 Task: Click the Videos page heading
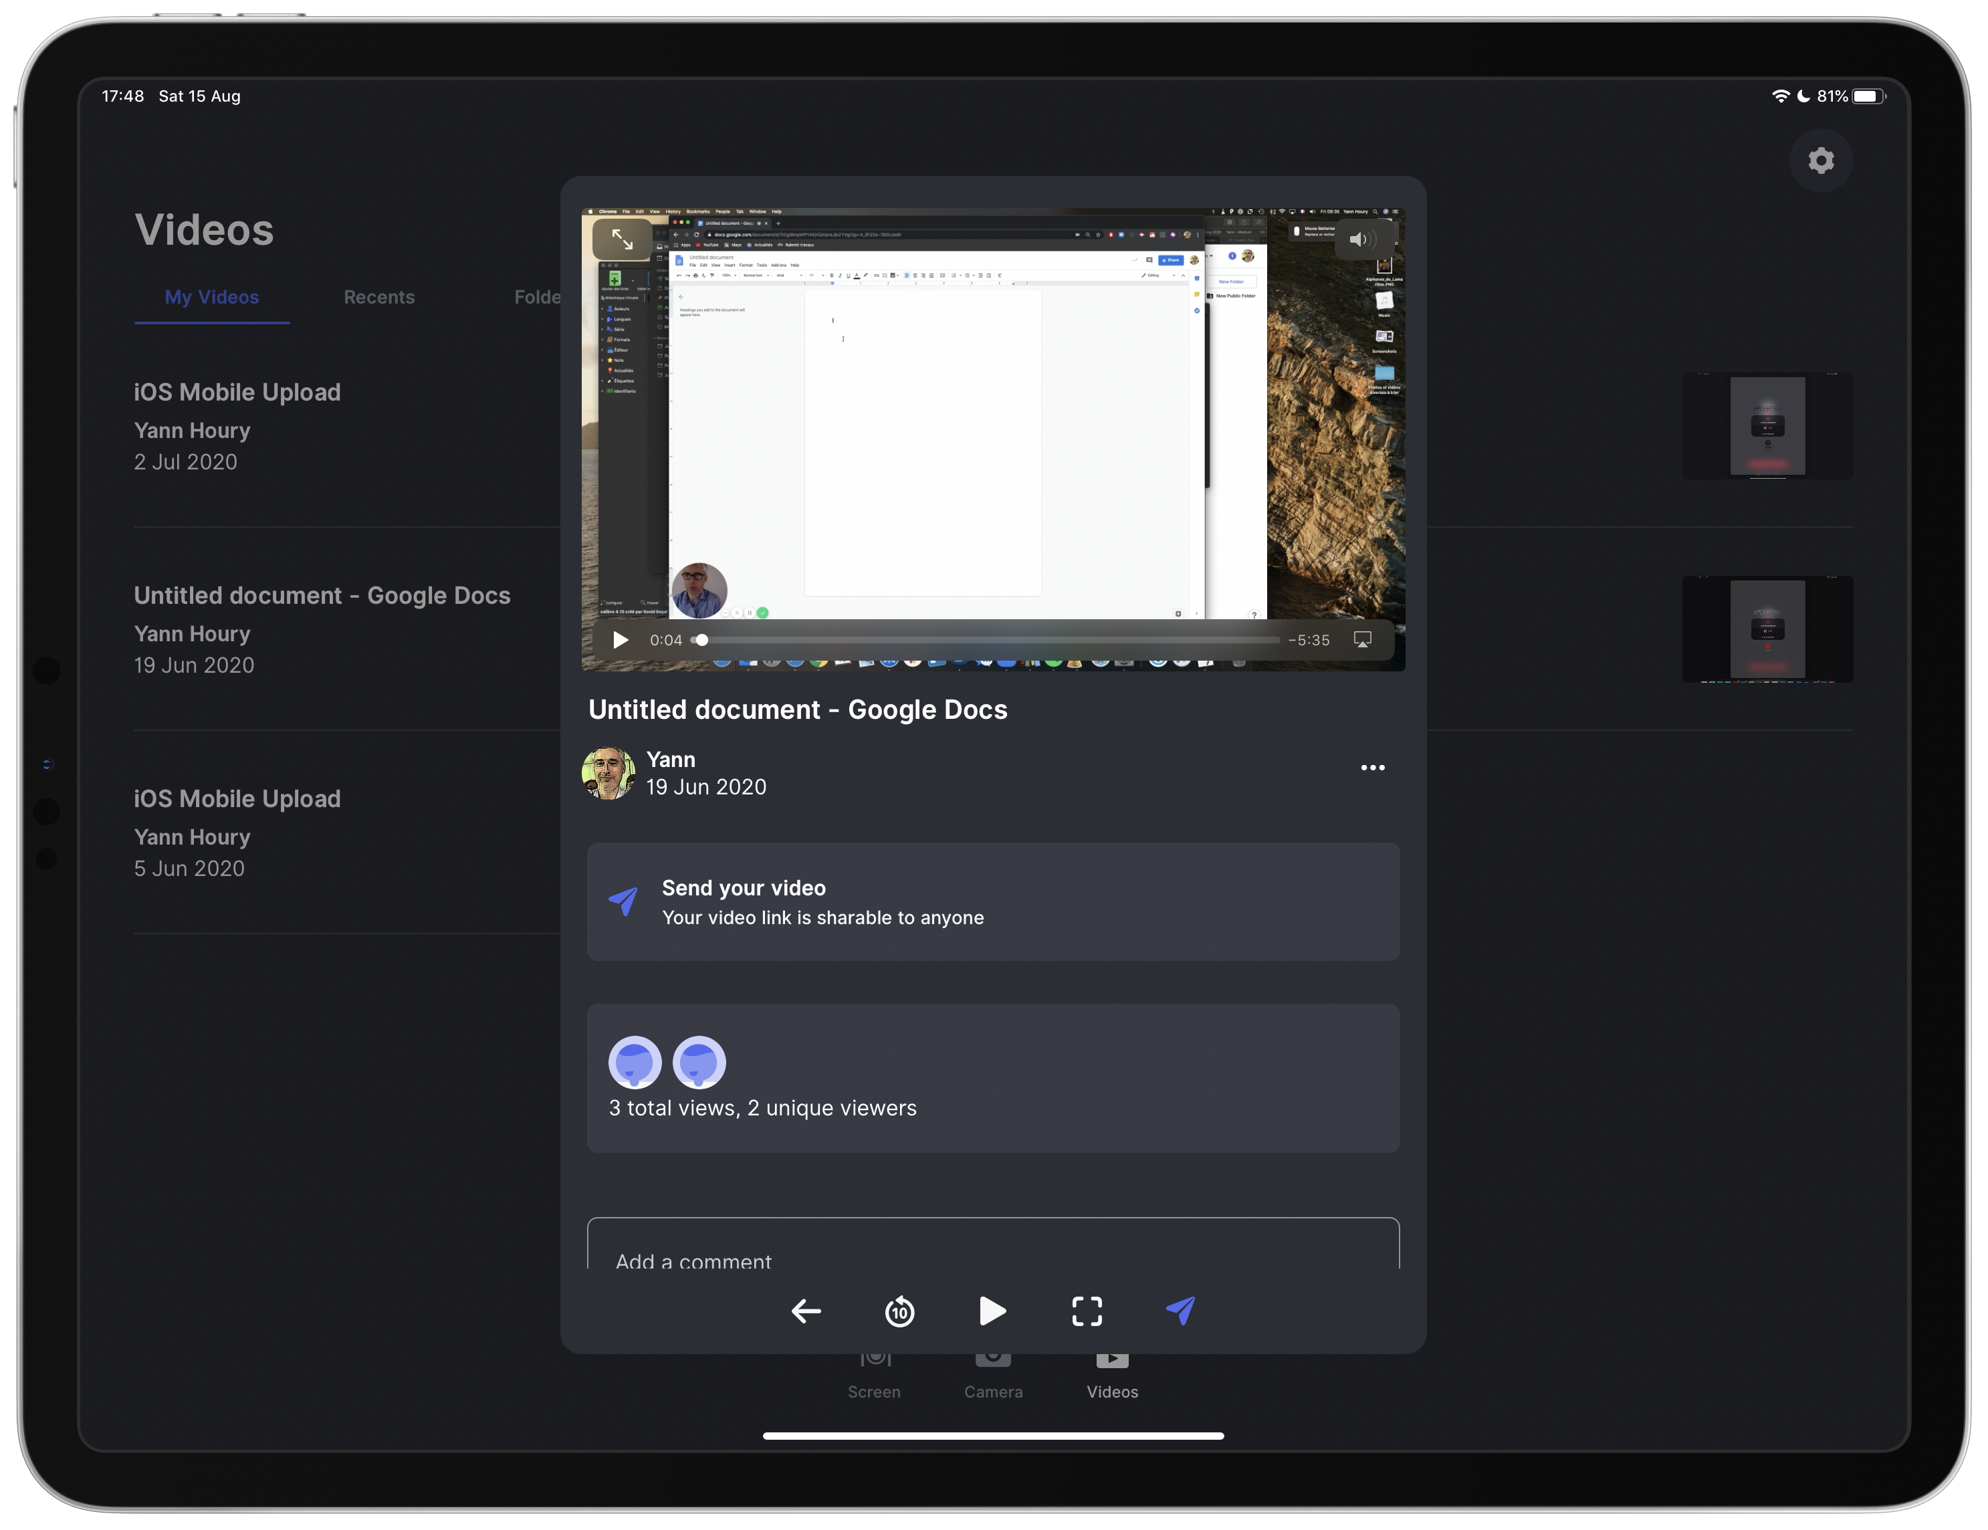(204, 229)
